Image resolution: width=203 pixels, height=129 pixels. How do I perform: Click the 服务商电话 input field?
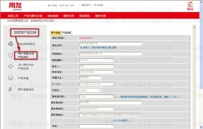pyautogui.click(x=96, y=109)
